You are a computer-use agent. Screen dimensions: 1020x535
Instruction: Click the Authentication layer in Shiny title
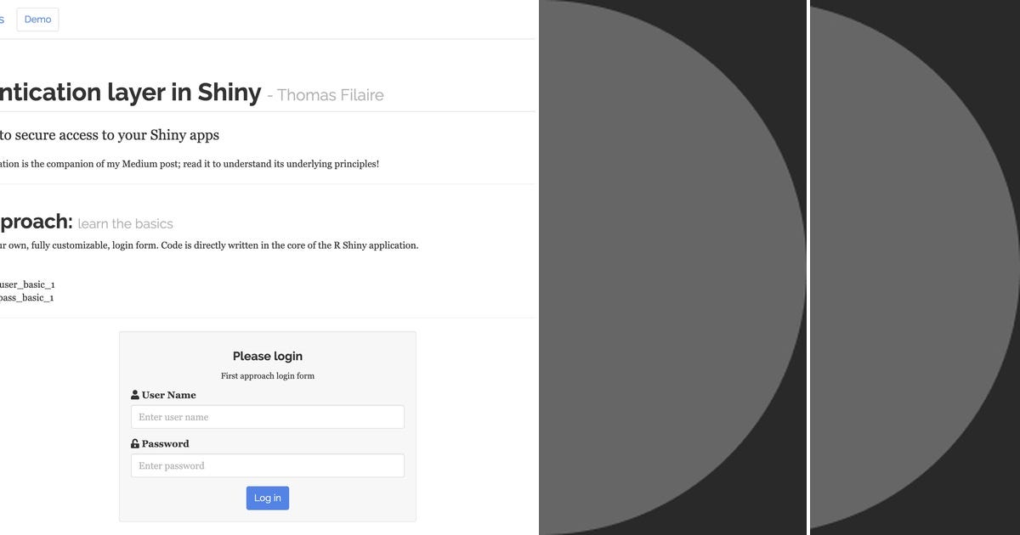[127, 92]
